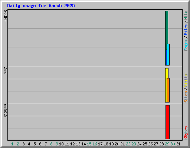This screenshot has height=148, width=190.
Task: Click day label 25 on the axis
Action: click(x=145, y=144)
